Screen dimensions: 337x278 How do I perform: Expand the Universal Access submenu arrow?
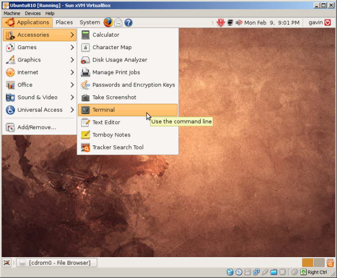72,110
